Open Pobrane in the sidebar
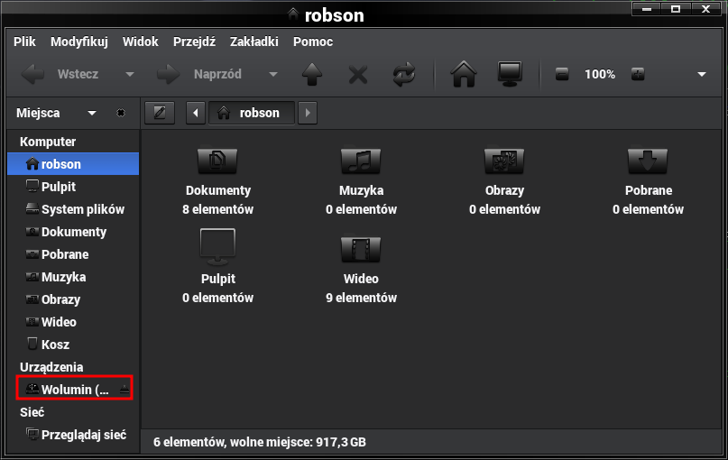728x460 pixels. (x=73, y=254)
